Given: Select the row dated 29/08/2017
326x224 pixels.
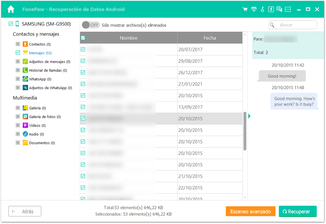Looking at the screenshot, I should (161, 61).
